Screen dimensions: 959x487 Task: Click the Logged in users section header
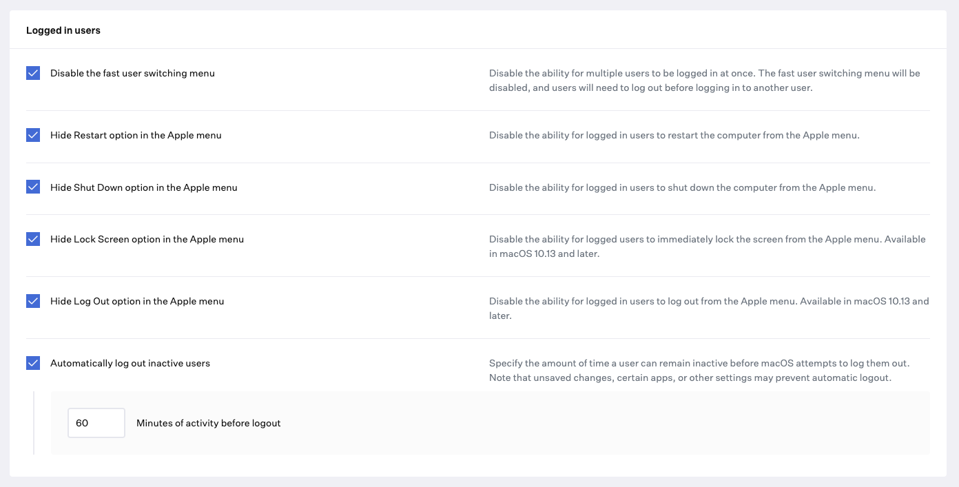pos(63,30)
